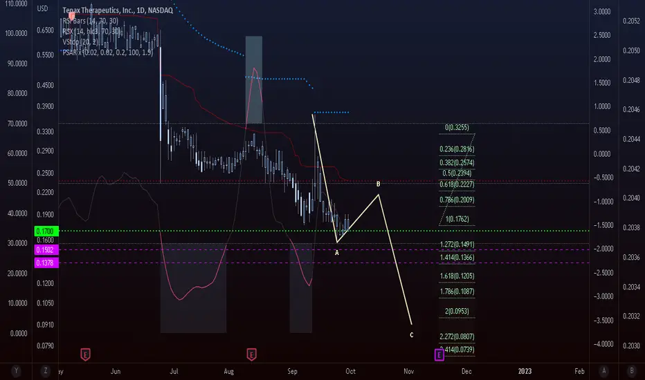Click the 0.0790 value on price scale
This screenshot has width=645, height=380.
pos(45,346)
